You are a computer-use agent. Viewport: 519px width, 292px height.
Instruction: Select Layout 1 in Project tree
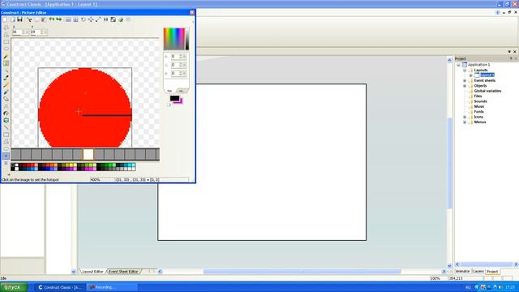pos(487,75)
